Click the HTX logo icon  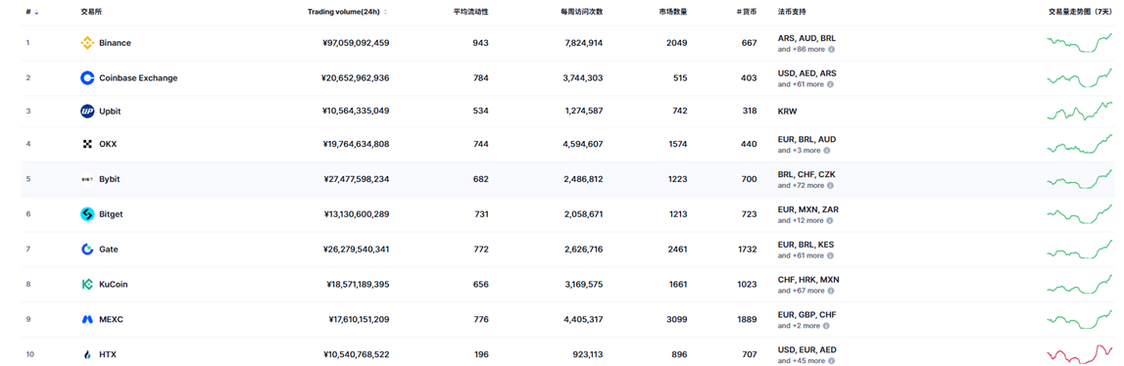(x=87, y=354)
